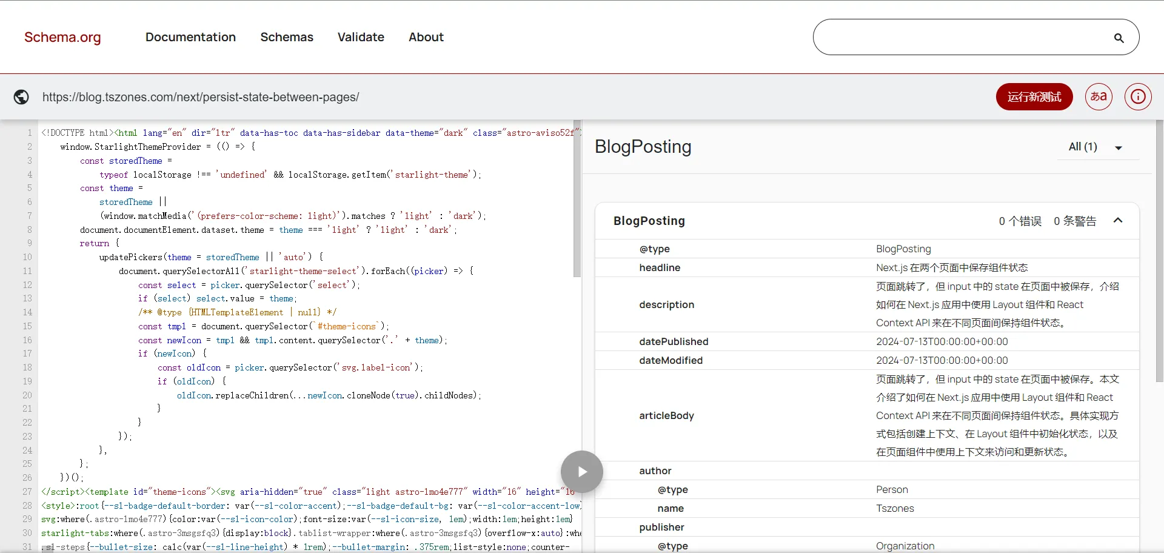The image size is (1164, 553).
Task: Click 'window.StarlightThemeProvider' on code line 2
Action: coord(130,147)
